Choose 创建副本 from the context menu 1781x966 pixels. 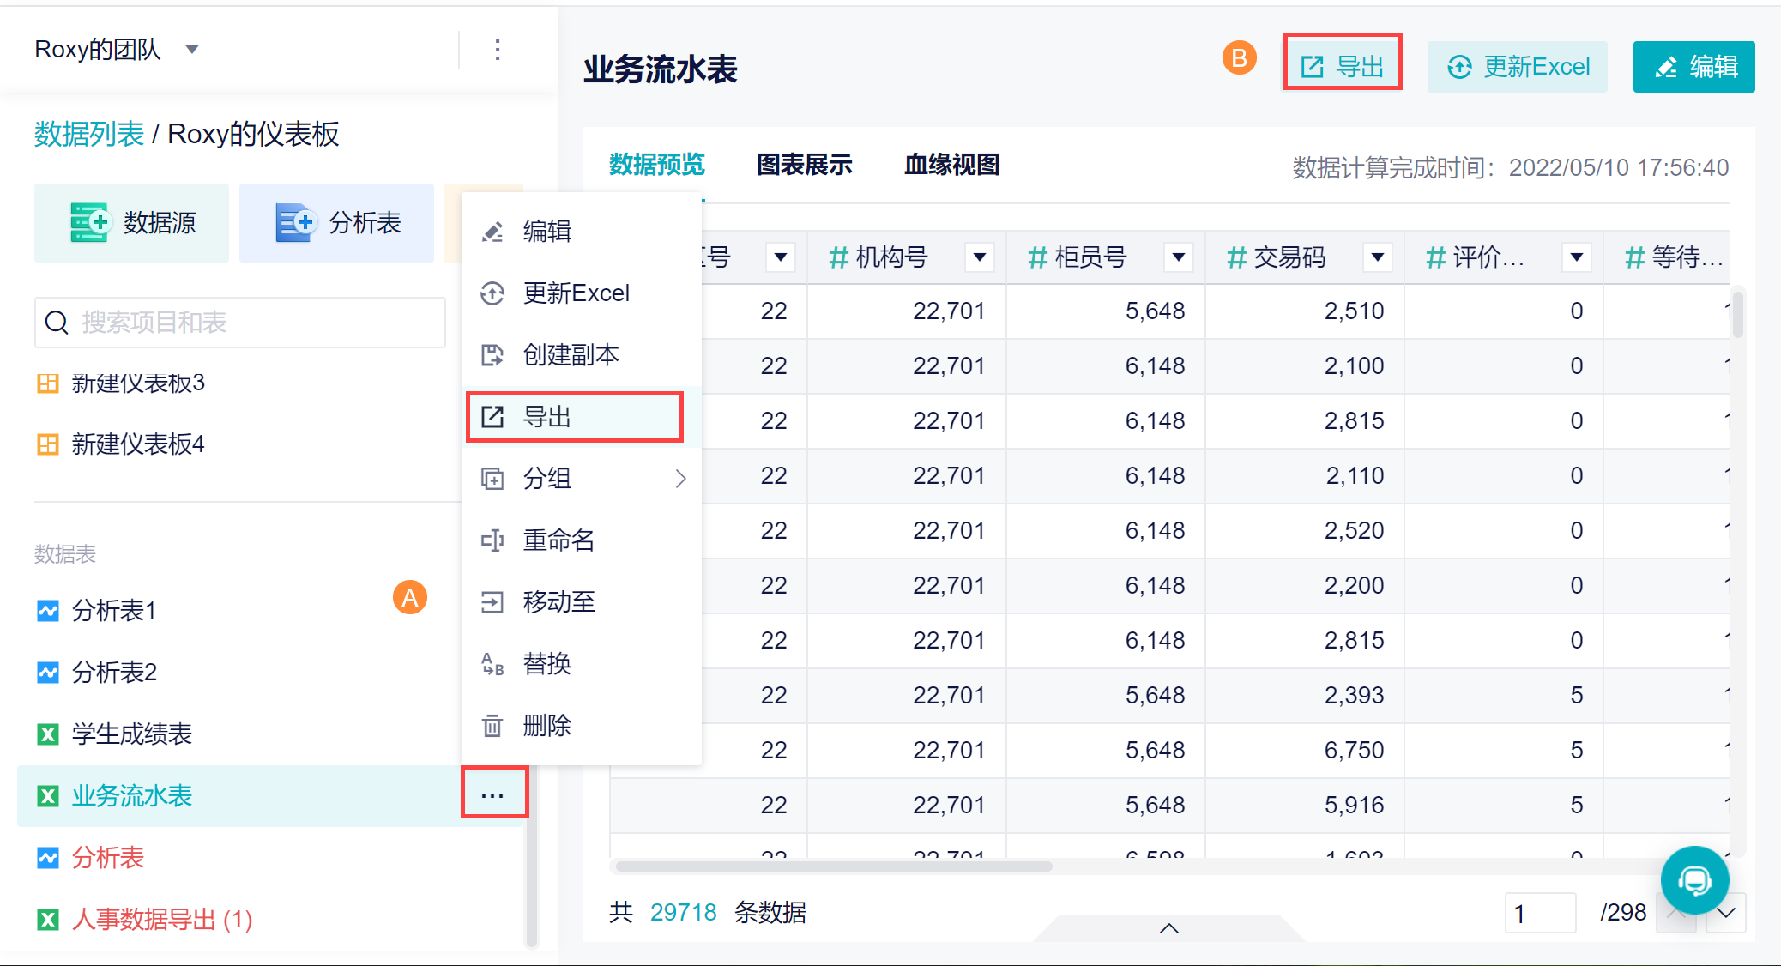coord(570,355)
